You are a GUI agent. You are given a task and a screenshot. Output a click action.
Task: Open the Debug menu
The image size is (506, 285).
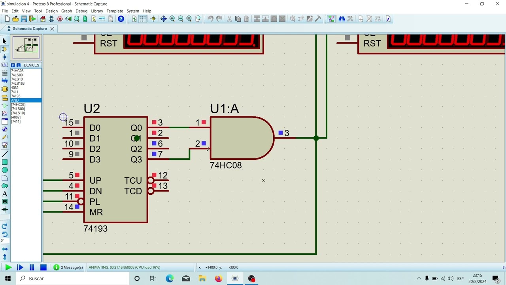click(81, 11)
